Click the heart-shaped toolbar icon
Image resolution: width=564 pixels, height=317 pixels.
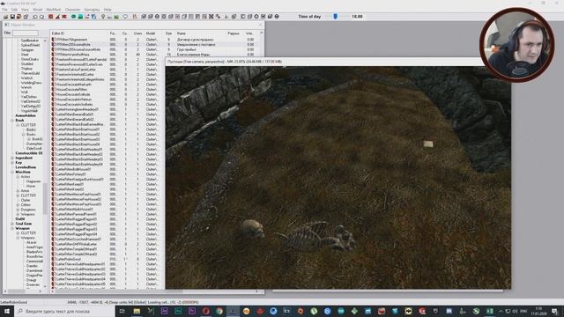pos(125,17)
